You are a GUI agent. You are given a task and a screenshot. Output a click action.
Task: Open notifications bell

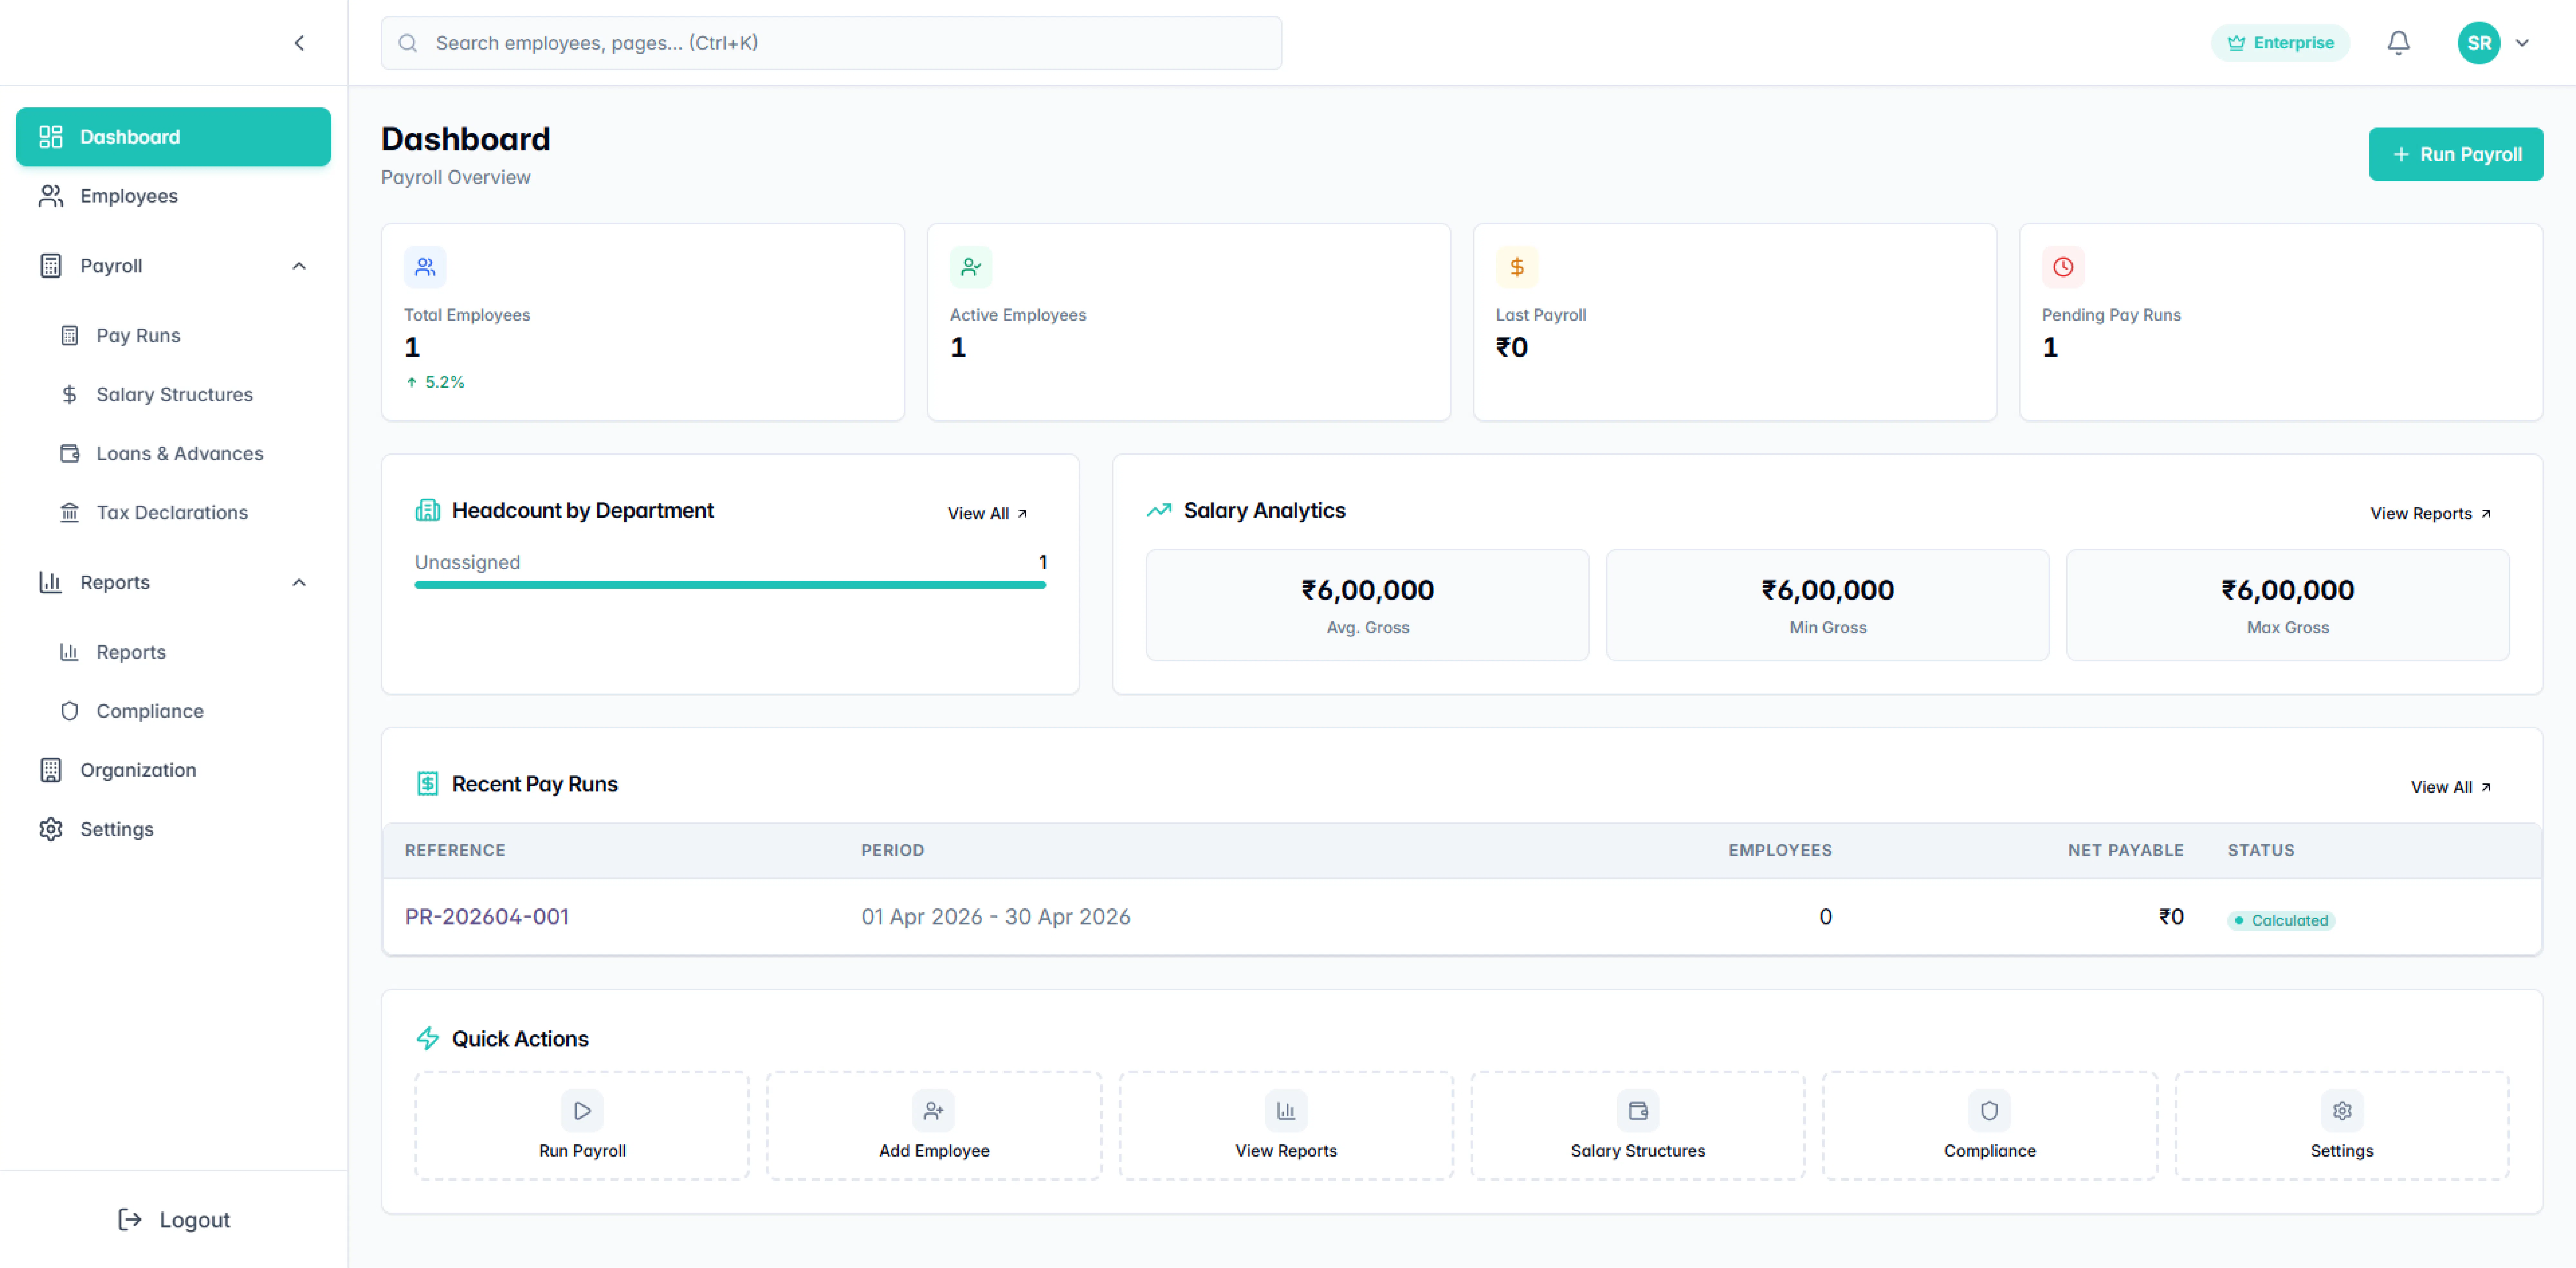[x=2398, y=43]
